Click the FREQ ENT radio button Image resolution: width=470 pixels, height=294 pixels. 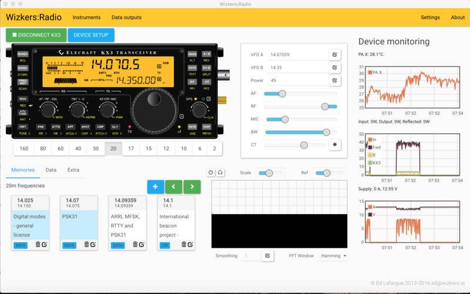click(23, 82)
